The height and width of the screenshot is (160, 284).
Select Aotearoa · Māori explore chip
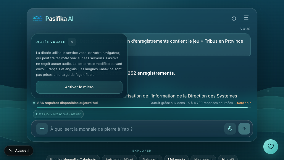(119, 158)
